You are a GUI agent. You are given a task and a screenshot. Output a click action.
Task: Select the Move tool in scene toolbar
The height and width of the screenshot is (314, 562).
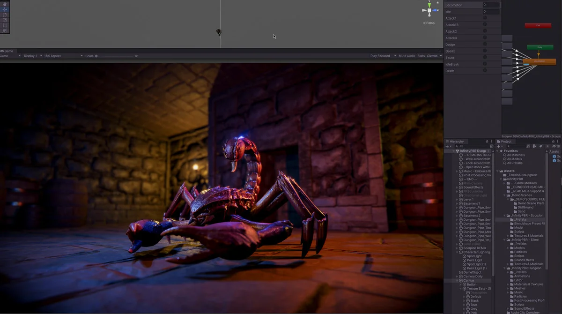[x=4, y=9]
